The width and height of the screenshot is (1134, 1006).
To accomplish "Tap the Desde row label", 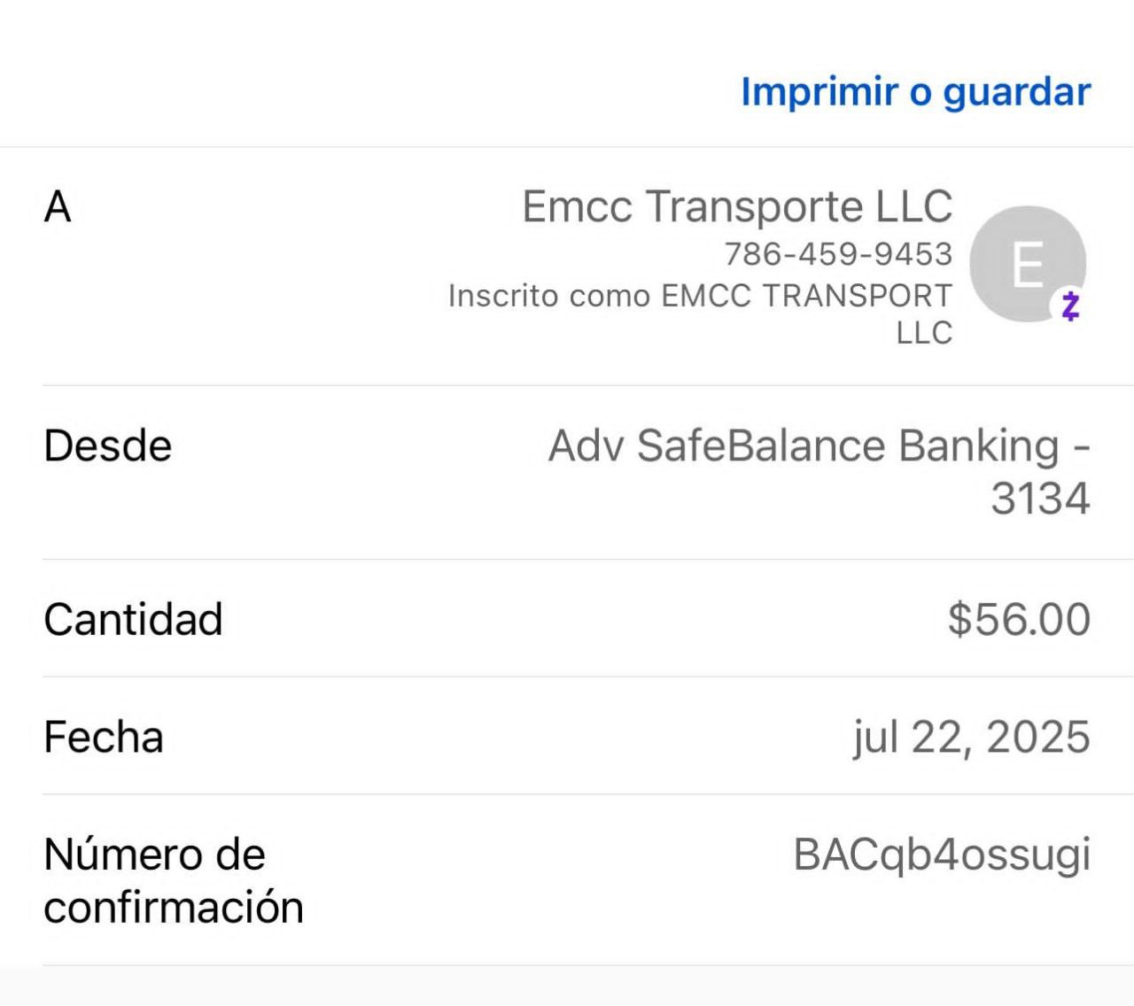I will point(107,445).
